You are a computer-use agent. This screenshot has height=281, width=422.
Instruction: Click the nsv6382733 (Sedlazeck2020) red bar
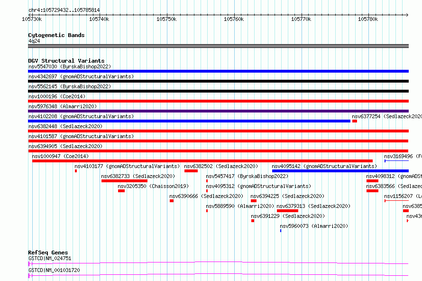tap(124, 181)
